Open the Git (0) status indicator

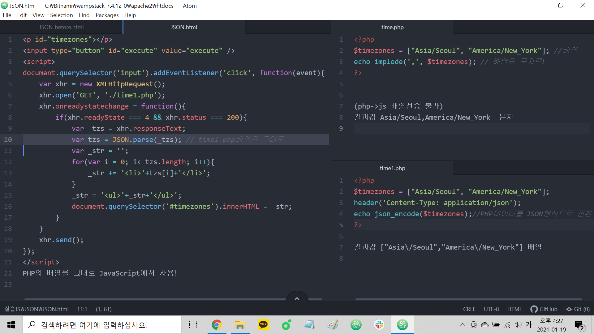[x=578, y=309]
